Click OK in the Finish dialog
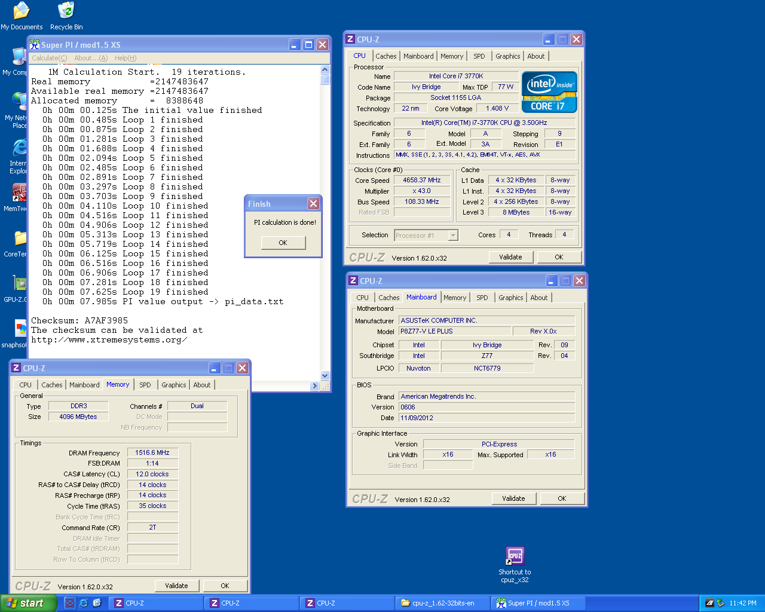 tap(283, 243)
